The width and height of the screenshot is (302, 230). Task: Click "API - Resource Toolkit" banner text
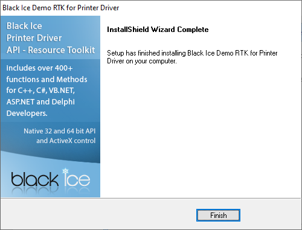(x=51, y=50)
